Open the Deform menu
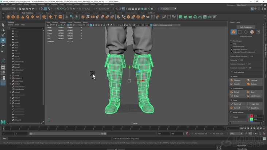The height and width of the screenshot is (150, 267). pyautogui.click(x=77, y=5)
